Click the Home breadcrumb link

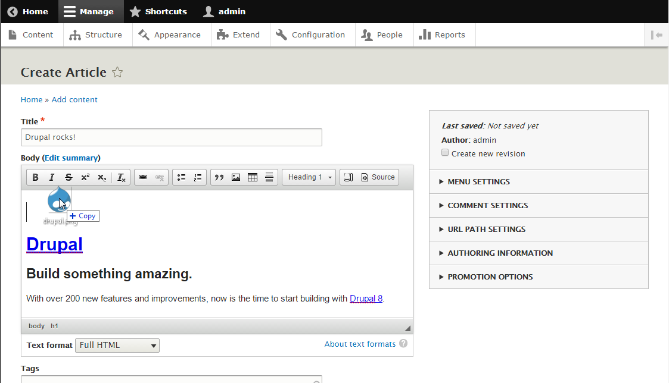click(32, 100)
